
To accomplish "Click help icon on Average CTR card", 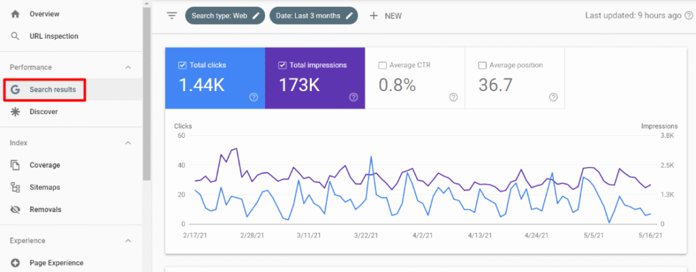I will pyautogui.click(x=453, y=97).
